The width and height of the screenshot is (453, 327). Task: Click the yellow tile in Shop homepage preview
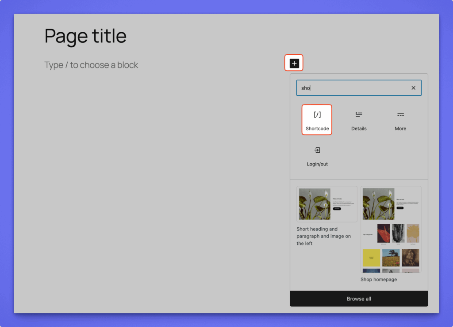(371, 258)
